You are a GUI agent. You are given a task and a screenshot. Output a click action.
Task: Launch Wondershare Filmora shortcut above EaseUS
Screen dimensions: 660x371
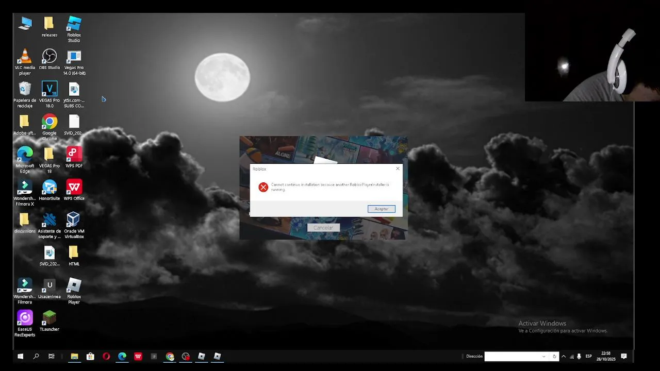[25, 291]
